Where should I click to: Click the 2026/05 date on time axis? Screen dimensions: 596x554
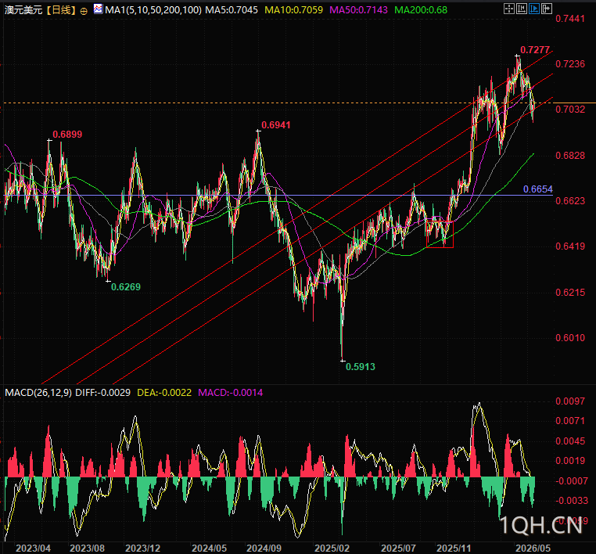[533, 549]
